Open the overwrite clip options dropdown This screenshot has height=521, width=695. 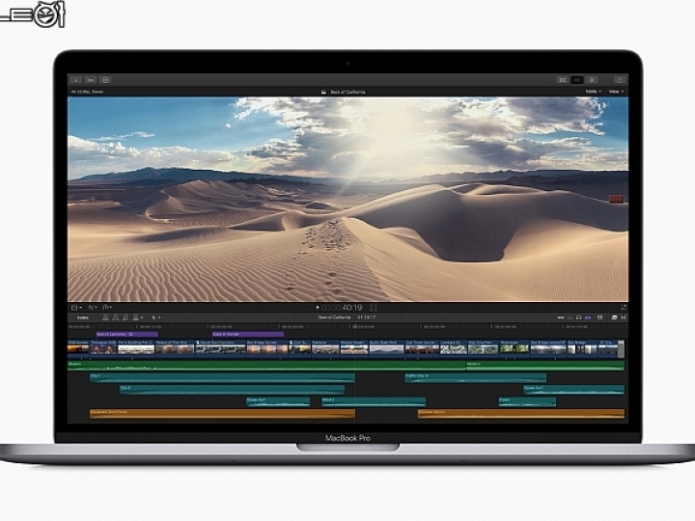coord(138,317)
